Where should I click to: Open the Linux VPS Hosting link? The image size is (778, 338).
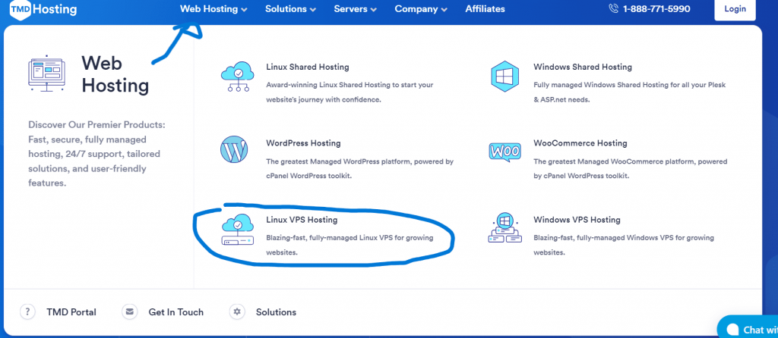click(x=302, y=220)
